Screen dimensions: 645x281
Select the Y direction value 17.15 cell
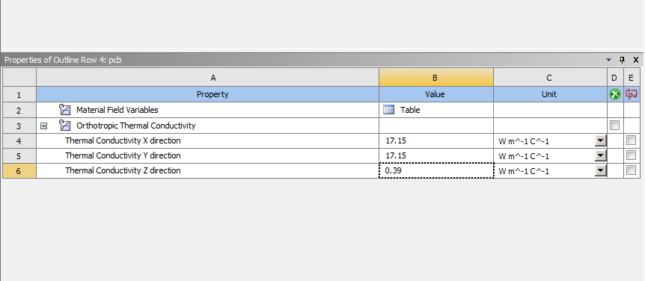pyautogui.click(x=436, y=155)
